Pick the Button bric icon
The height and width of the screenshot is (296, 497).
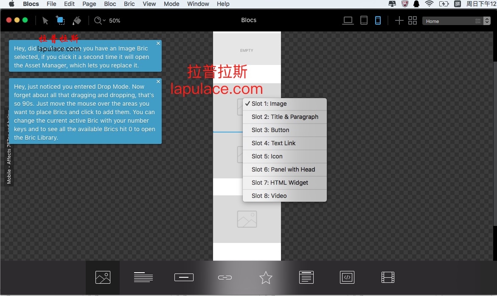[184, 277]
